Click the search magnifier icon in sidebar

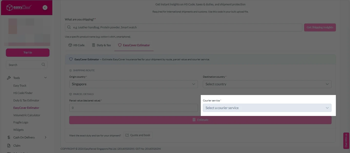pos(43,65)
